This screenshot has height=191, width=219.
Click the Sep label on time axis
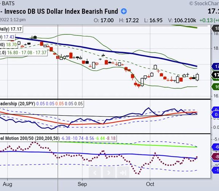pos(82,184)
